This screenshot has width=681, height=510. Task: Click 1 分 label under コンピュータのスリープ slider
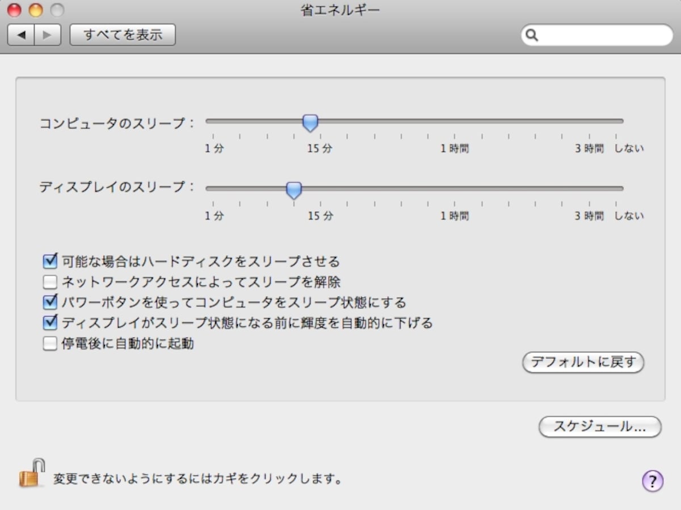(x=215, y=149)
